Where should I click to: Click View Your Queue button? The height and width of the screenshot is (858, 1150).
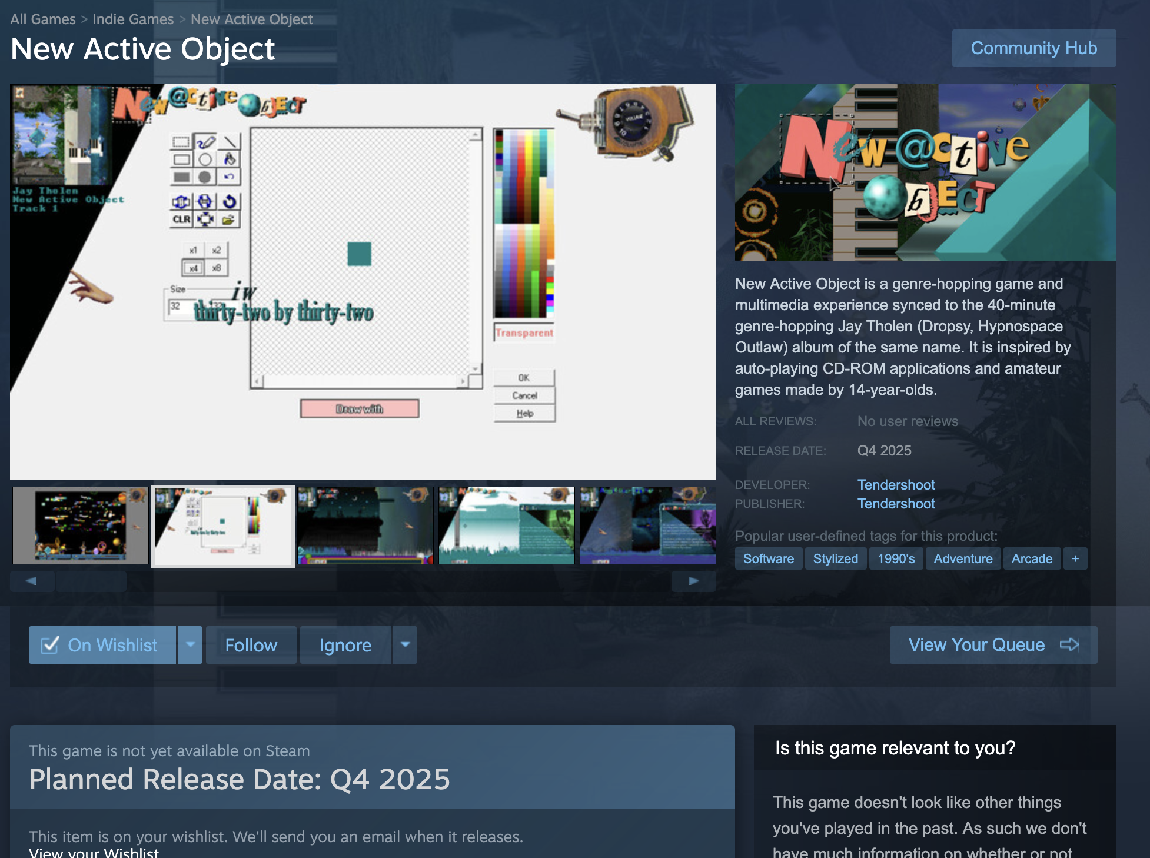pos(993,645)
